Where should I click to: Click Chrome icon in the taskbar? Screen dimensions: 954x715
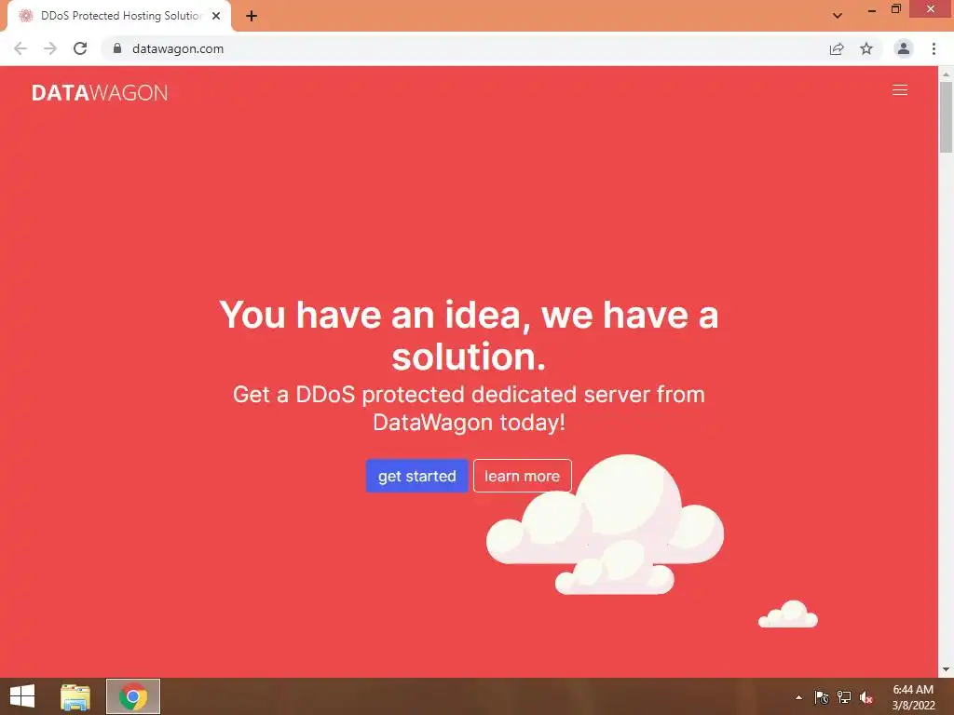coord(133,696)
